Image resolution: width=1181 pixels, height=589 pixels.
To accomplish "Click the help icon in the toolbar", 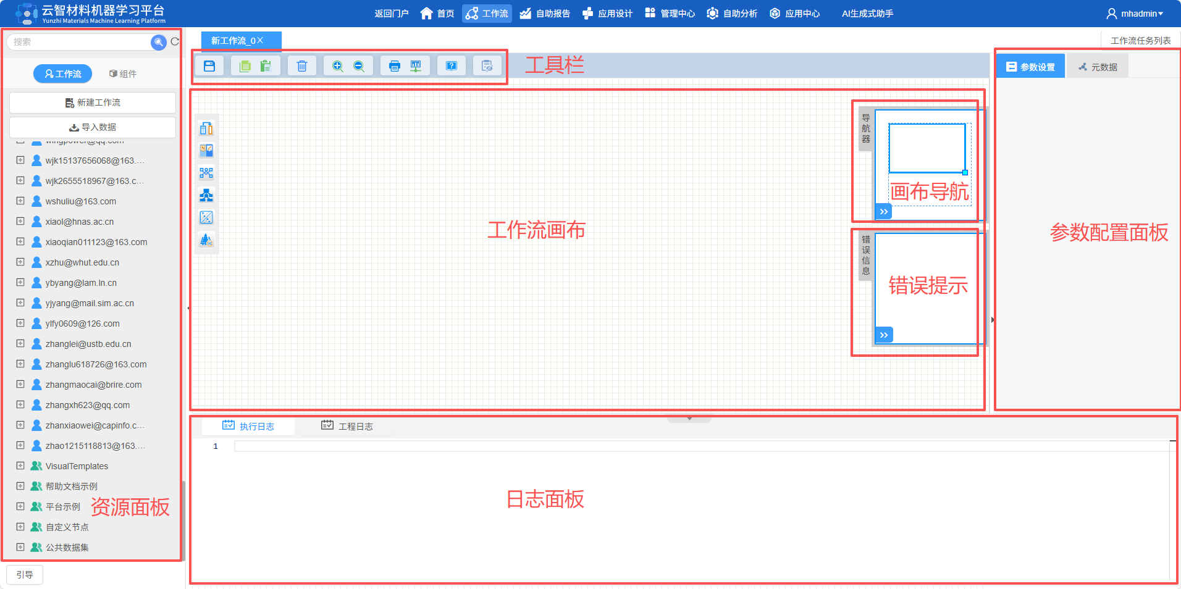I will tap(452, 65).
